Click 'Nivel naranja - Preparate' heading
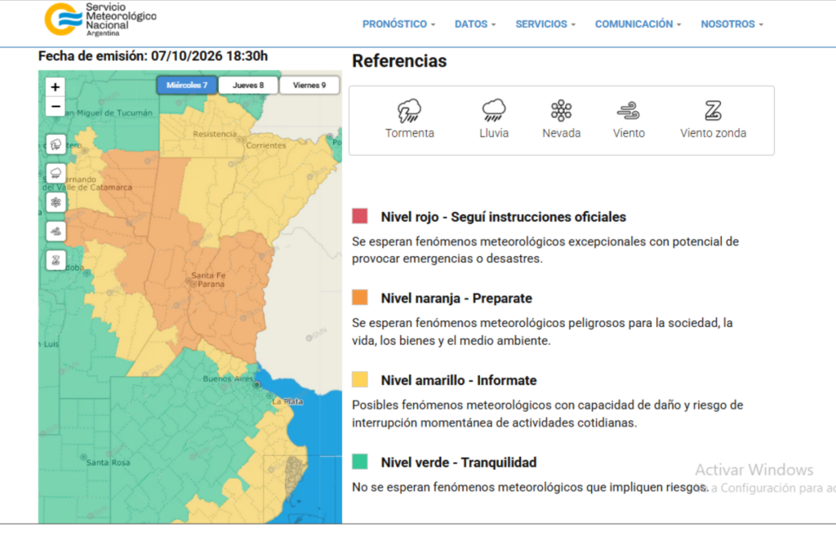This screenshot has height=557, width=836. pyautogui.click(x=456, y=298)
